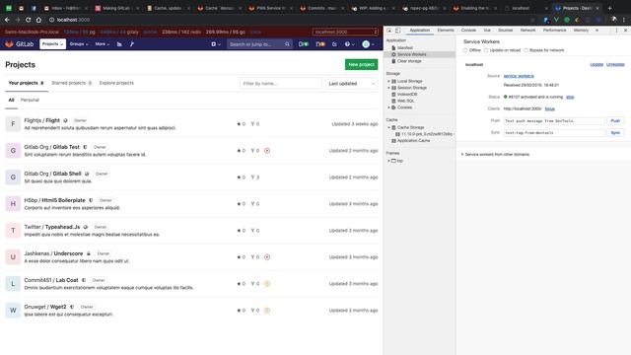This screenshot has width=631, height=355.
Task: Open the Last updated sort dropdown
Action: coord(352,83)
